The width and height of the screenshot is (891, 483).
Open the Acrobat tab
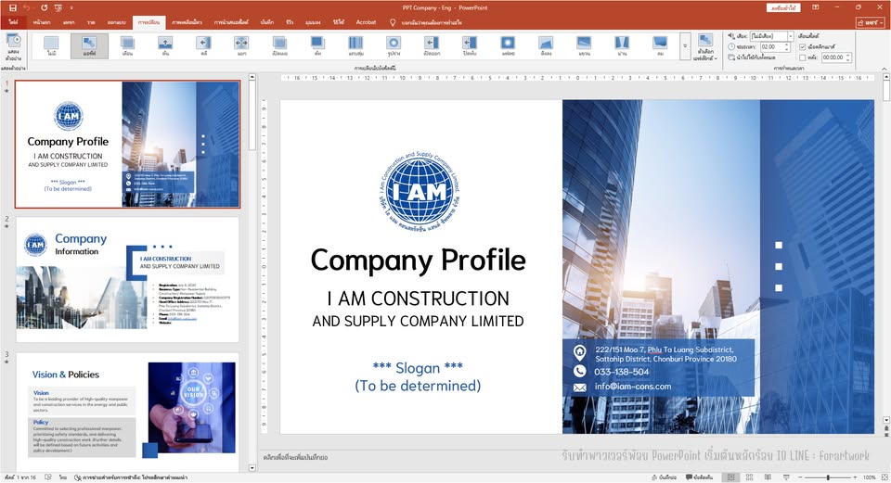click(x=366, y=22)
